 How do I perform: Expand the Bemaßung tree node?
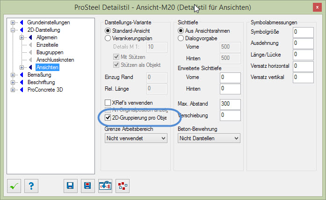coord(13,75)
